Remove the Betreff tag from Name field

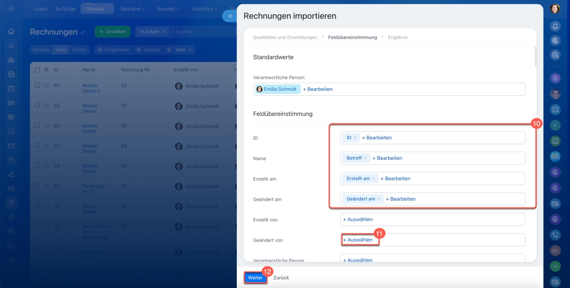(366, 158)
